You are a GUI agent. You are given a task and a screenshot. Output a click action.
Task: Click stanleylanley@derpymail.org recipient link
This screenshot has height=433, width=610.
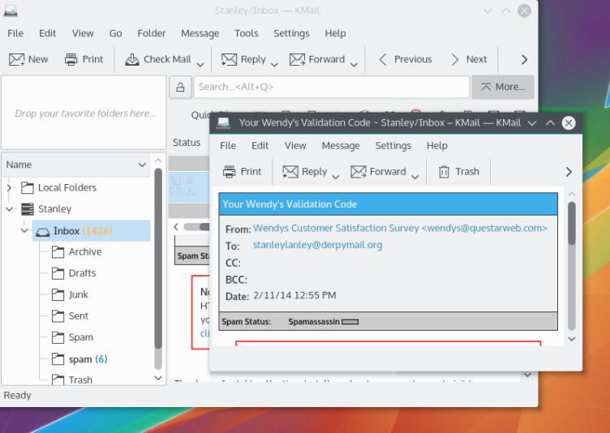tap(317, 245)
